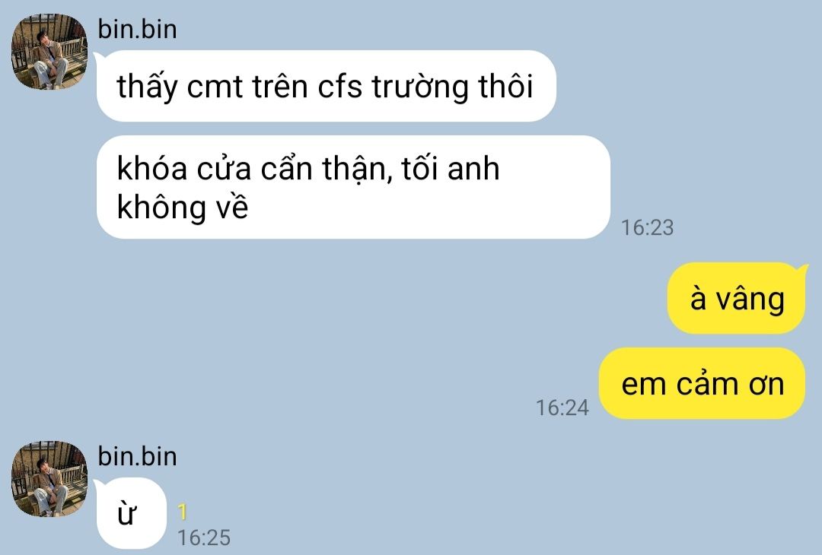Tap the bin.bin name above 'ừ' message
The height and width of the screenshot is (555, 822).
point(137,456)
